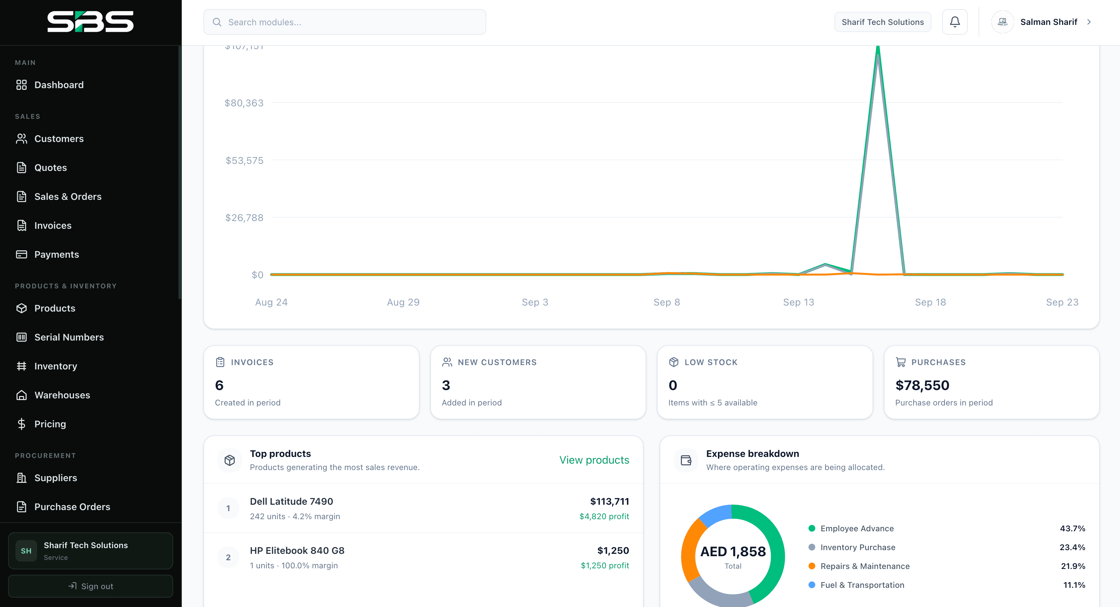Click the Products box icon
Viewport: 1120px width, 607px height.
[x=21, y=308]
